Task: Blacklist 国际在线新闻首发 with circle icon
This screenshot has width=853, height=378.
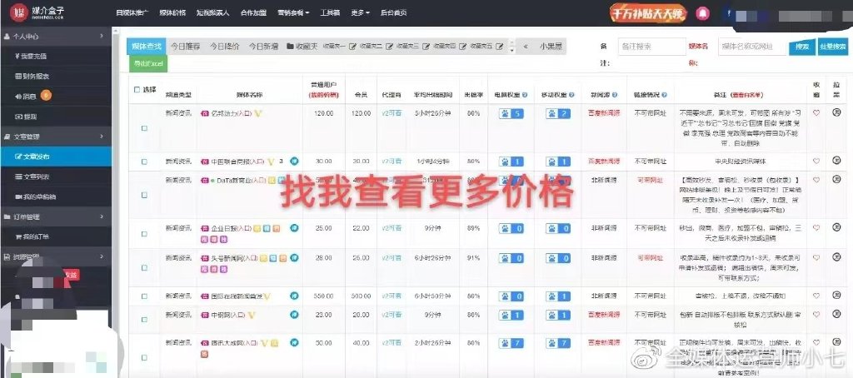Action: (x=836, y=296)
